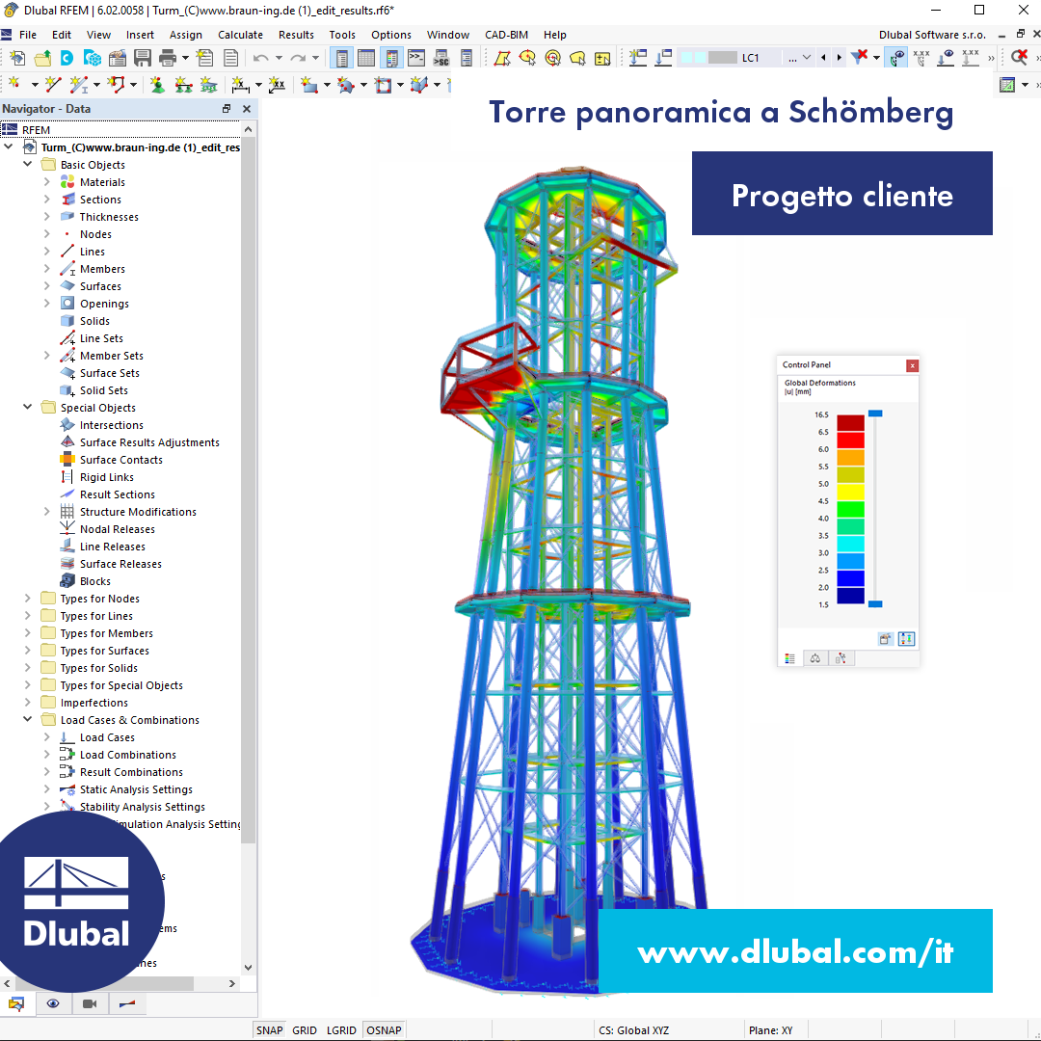Toggle GRID in the status bar

(304, 1029)
